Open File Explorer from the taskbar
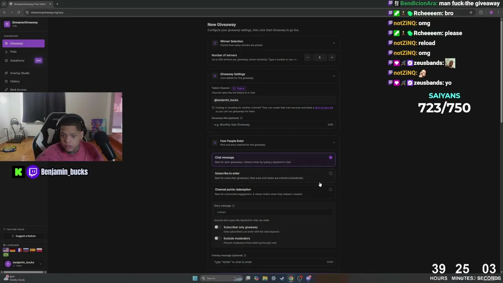Image resolution: width=503 pixels, height=283 pixels. pos(265,278)
